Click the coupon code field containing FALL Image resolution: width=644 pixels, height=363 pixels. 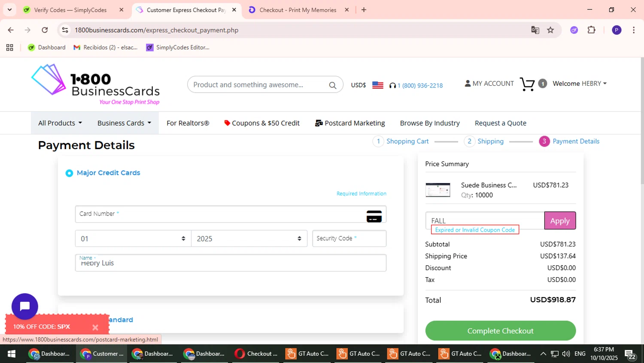tap(485, 220)
